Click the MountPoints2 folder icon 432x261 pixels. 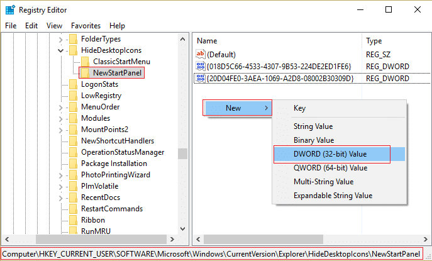pos(74,130)
